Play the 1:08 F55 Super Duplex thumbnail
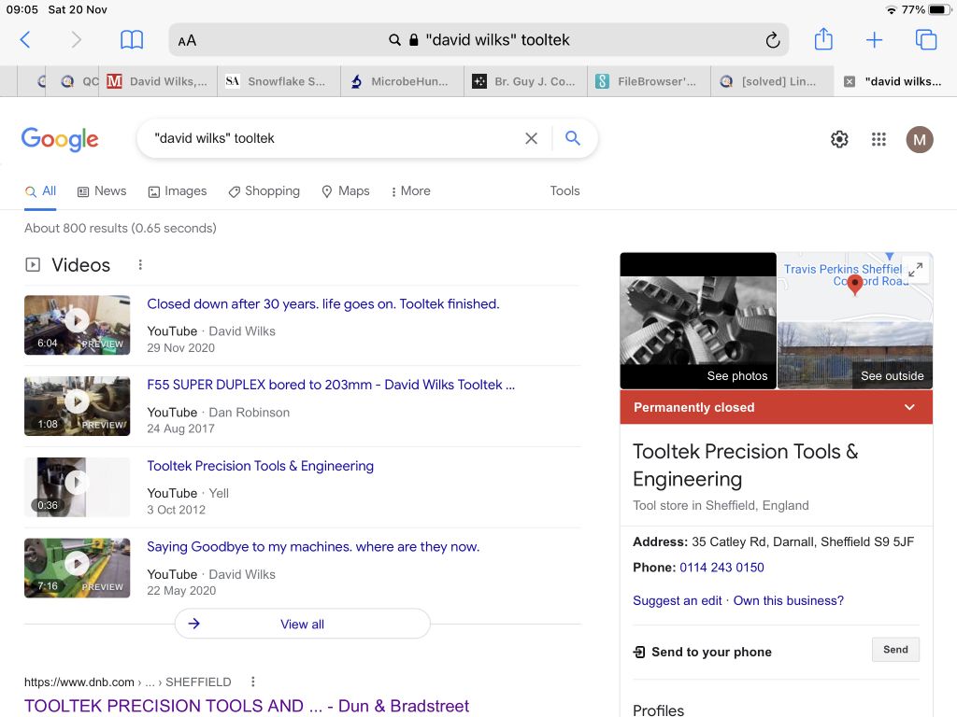This screenshot has width=957, height=717. pos(77,406)
